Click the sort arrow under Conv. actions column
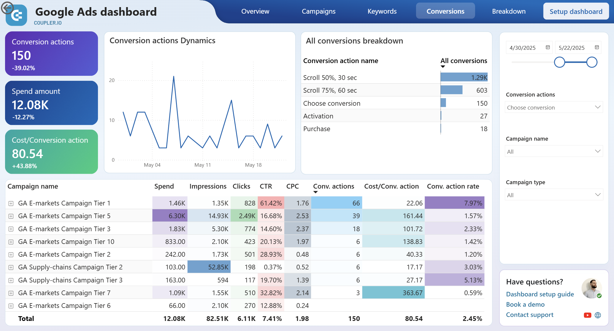 click(x=315, y=192)
